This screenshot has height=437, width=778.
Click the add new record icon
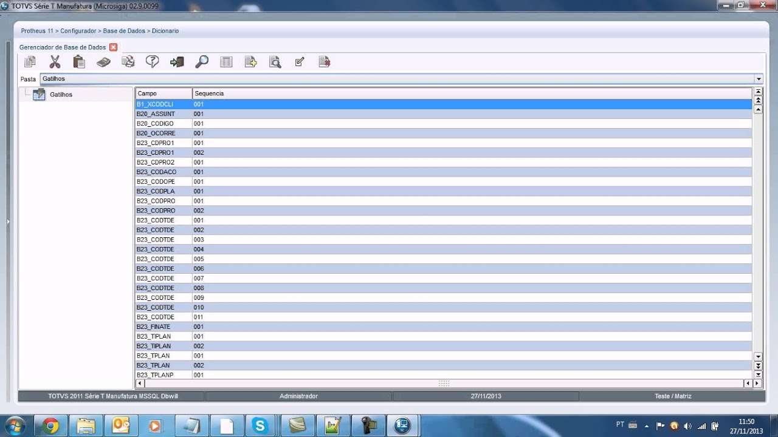[x=250, y=62]
